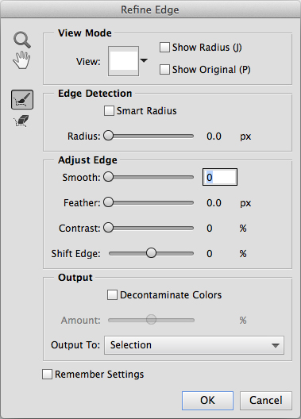Viewport: 301px width, 419px height.
Task: Check Decontaminate Colors option
Action: (x=112, y=295)
